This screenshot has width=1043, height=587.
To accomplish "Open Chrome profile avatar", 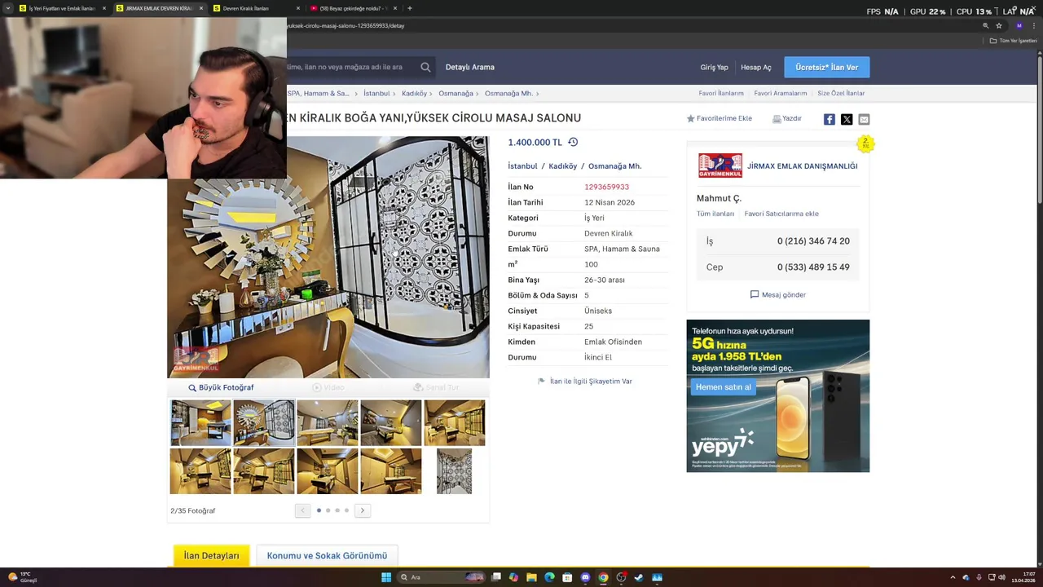I will pyautogui.click(x=1019, y=25).
